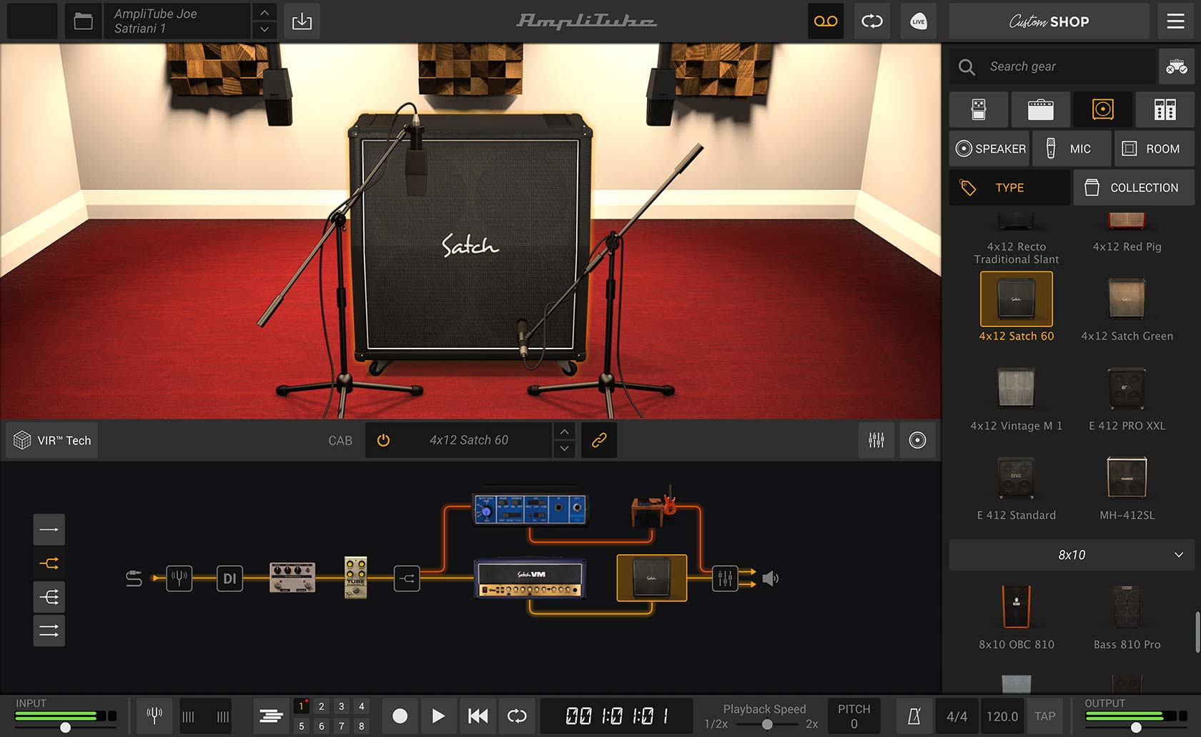Click the speaker view circle icon
The height and width of the screenshot is (737, 1201).
coord(917,440)
